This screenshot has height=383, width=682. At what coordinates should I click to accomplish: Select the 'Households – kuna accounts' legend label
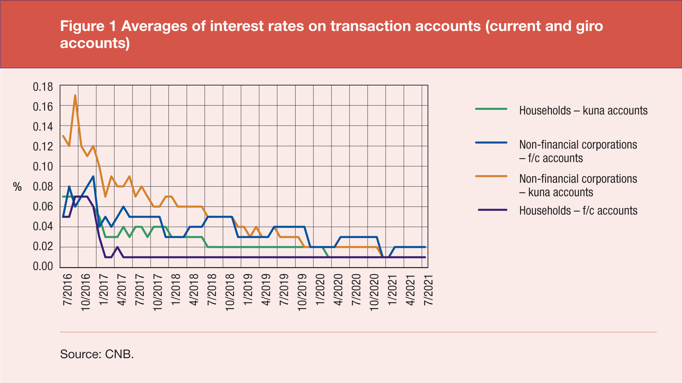pyautogui.click(x=583, y=111)
